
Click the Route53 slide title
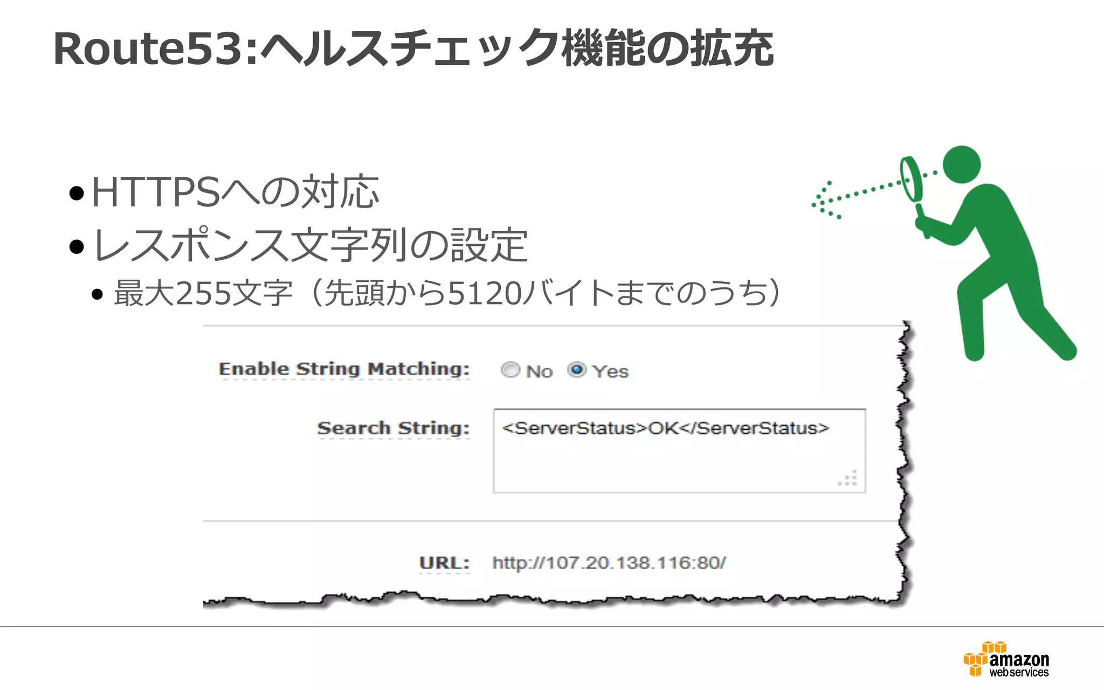413,49
